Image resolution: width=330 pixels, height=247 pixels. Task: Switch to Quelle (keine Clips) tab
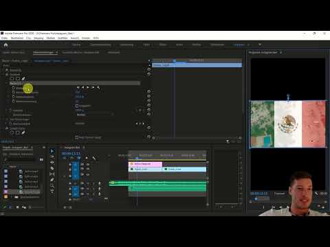(14, 52)
